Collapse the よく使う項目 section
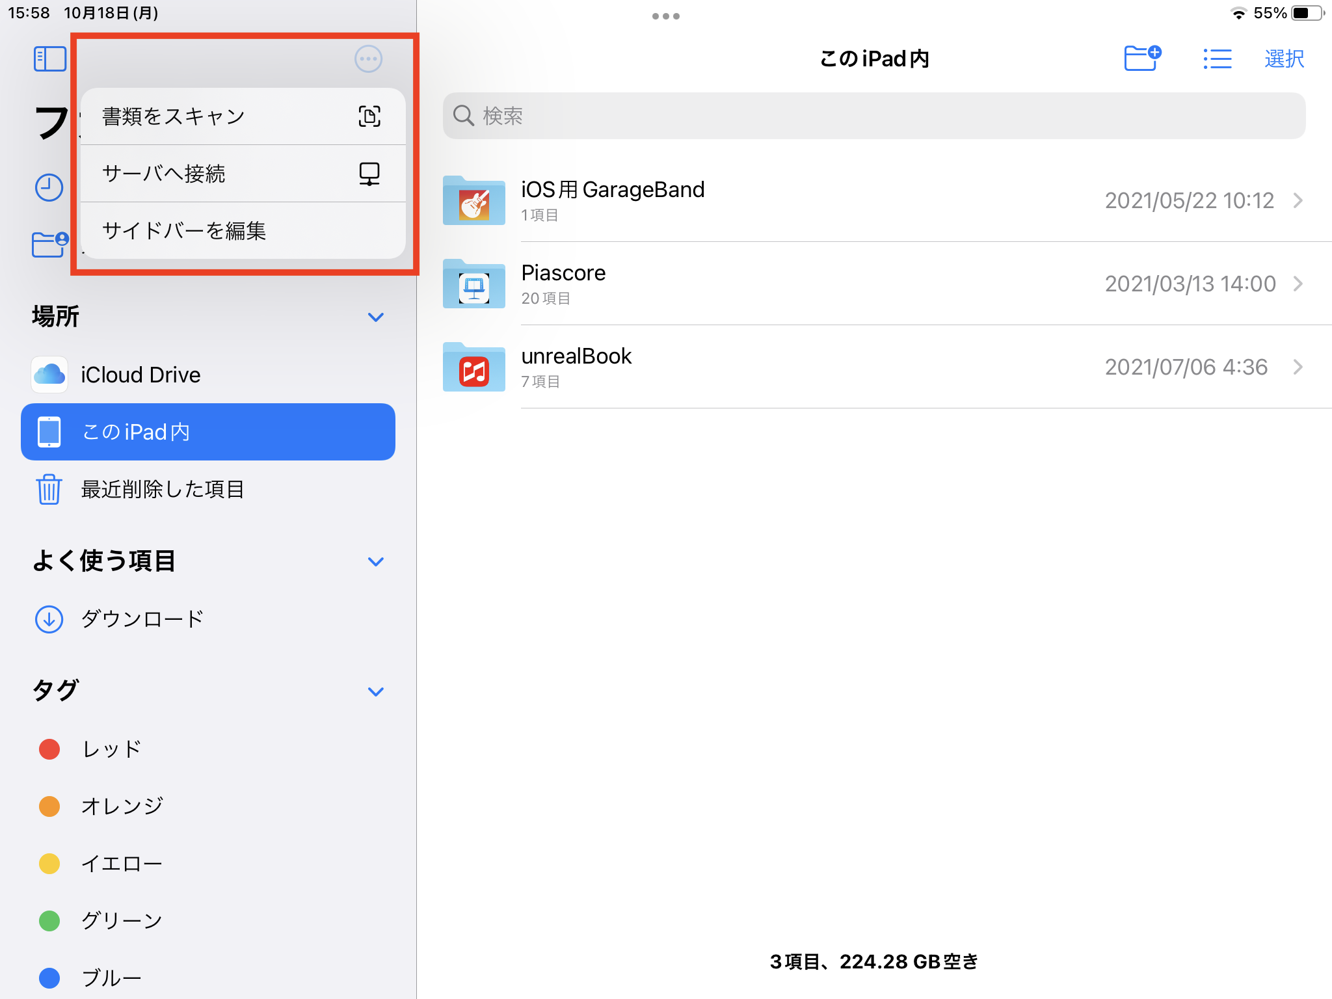 [376, 561]
